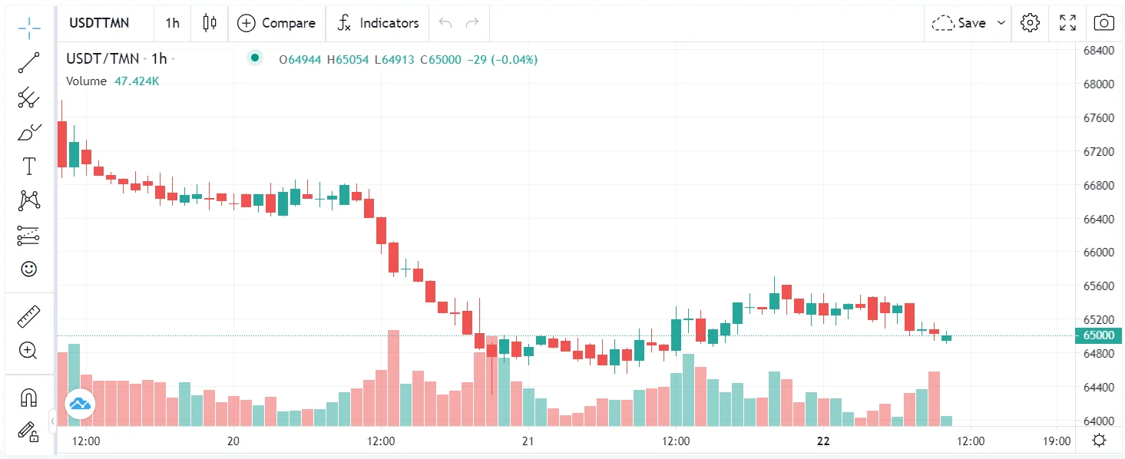This screenshot has width=1125, height=459.
Task: Activate the zoom in tool
Action: [x=28, y=351]
